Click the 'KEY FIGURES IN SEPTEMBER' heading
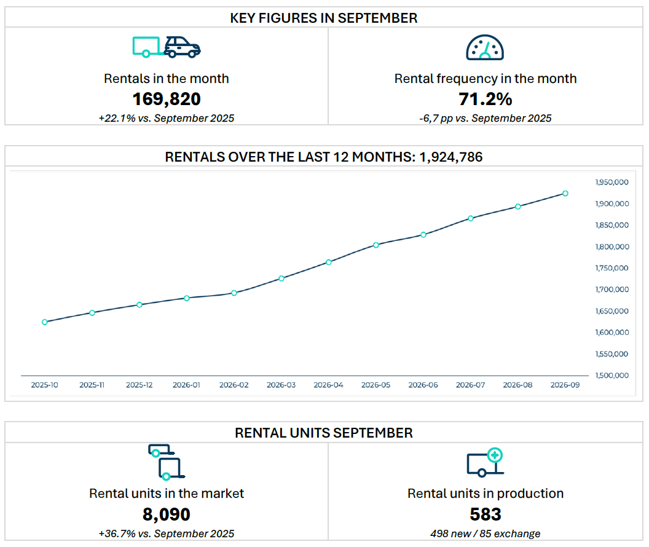The image size is (649, 547). (324, 18)
